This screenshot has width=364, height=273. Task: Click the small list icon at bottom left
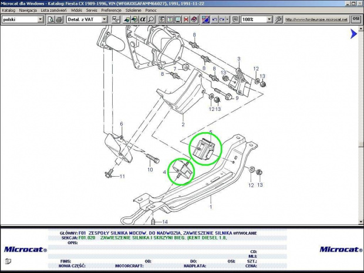click(x=8, y=261)
